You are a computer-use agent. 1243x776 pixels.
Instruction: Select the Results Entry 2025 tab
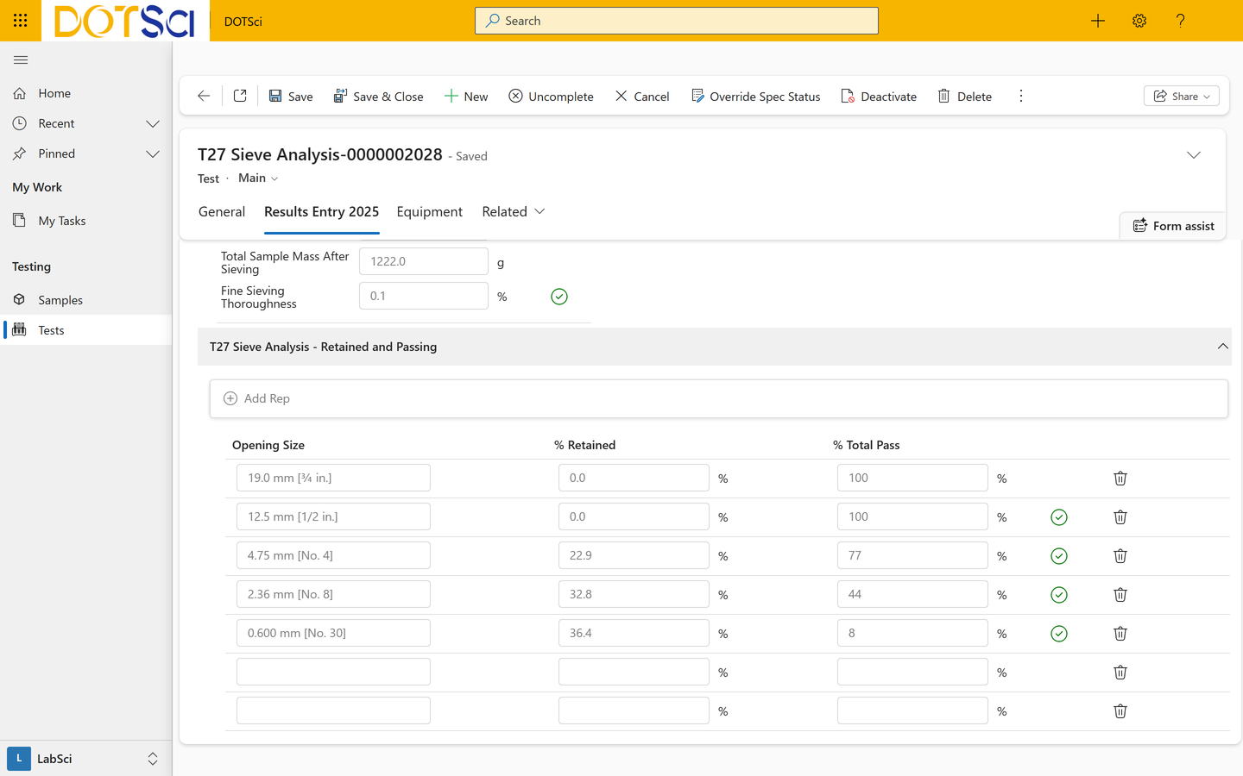(322, 212)
